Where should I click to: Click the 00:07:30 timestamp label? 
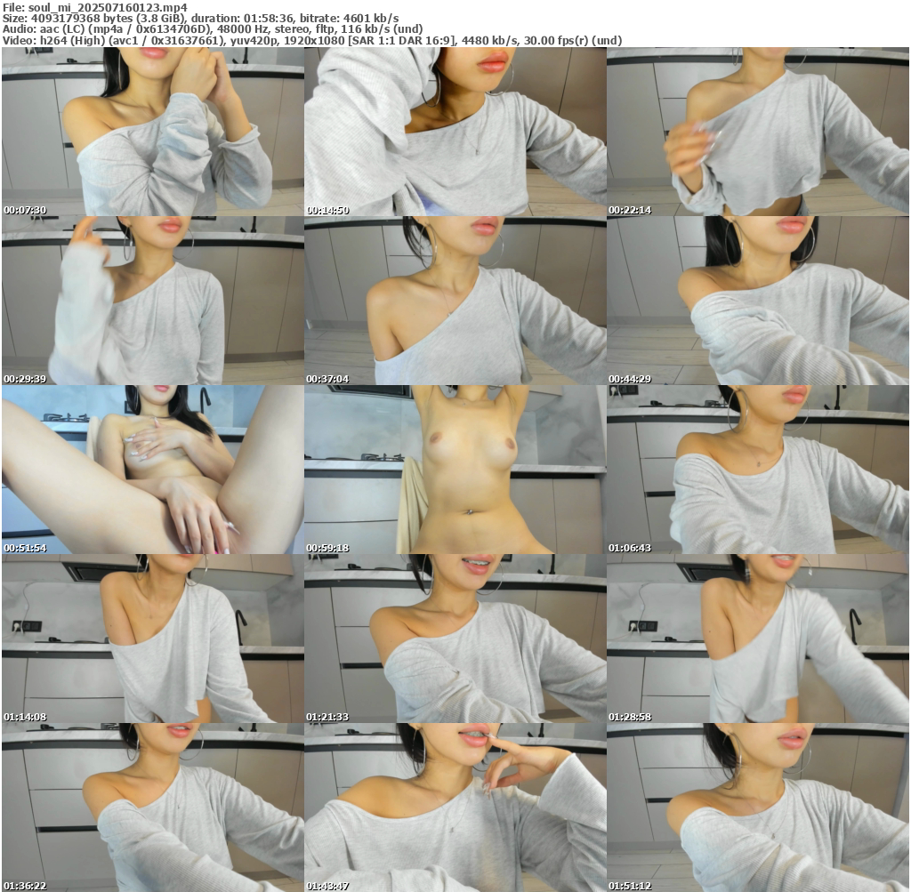point(25,211)
